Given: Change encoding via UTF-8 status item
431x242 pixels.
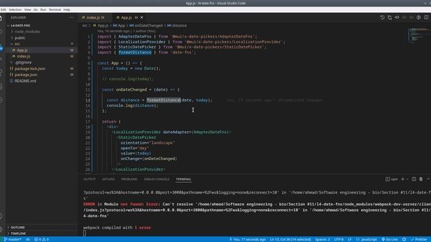Looking at the screenshot, I should (339, 239).
